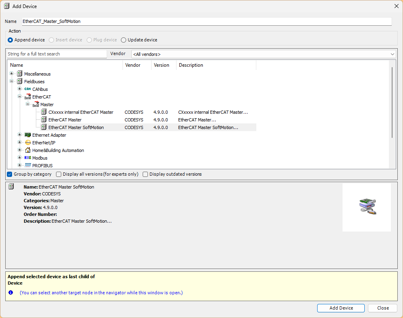The width and height of the screenshot is (403, 318).
Task: Click the Ethernet Adapter icon
Action: [x=28, y=135]
